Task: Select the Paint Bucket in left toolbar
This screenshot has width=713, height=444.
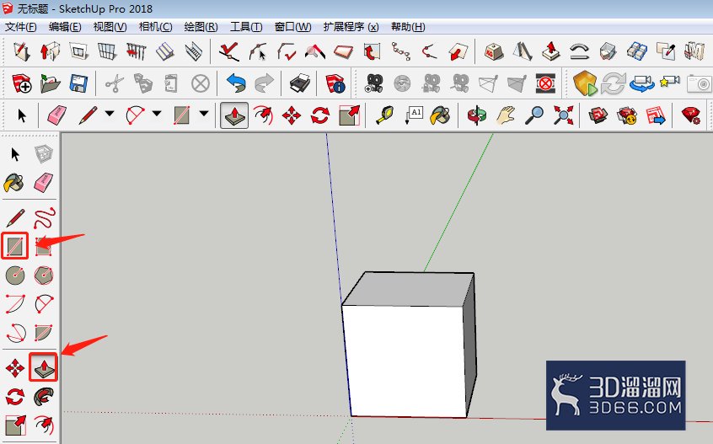Action: 14,183
